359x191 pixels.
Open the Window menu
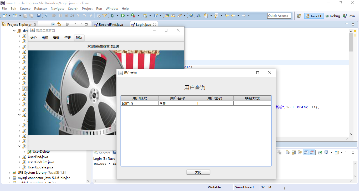click(x=112, y=9)
